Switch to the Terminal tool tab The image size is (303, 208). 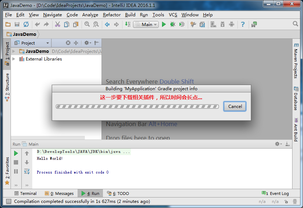[25, 193]
